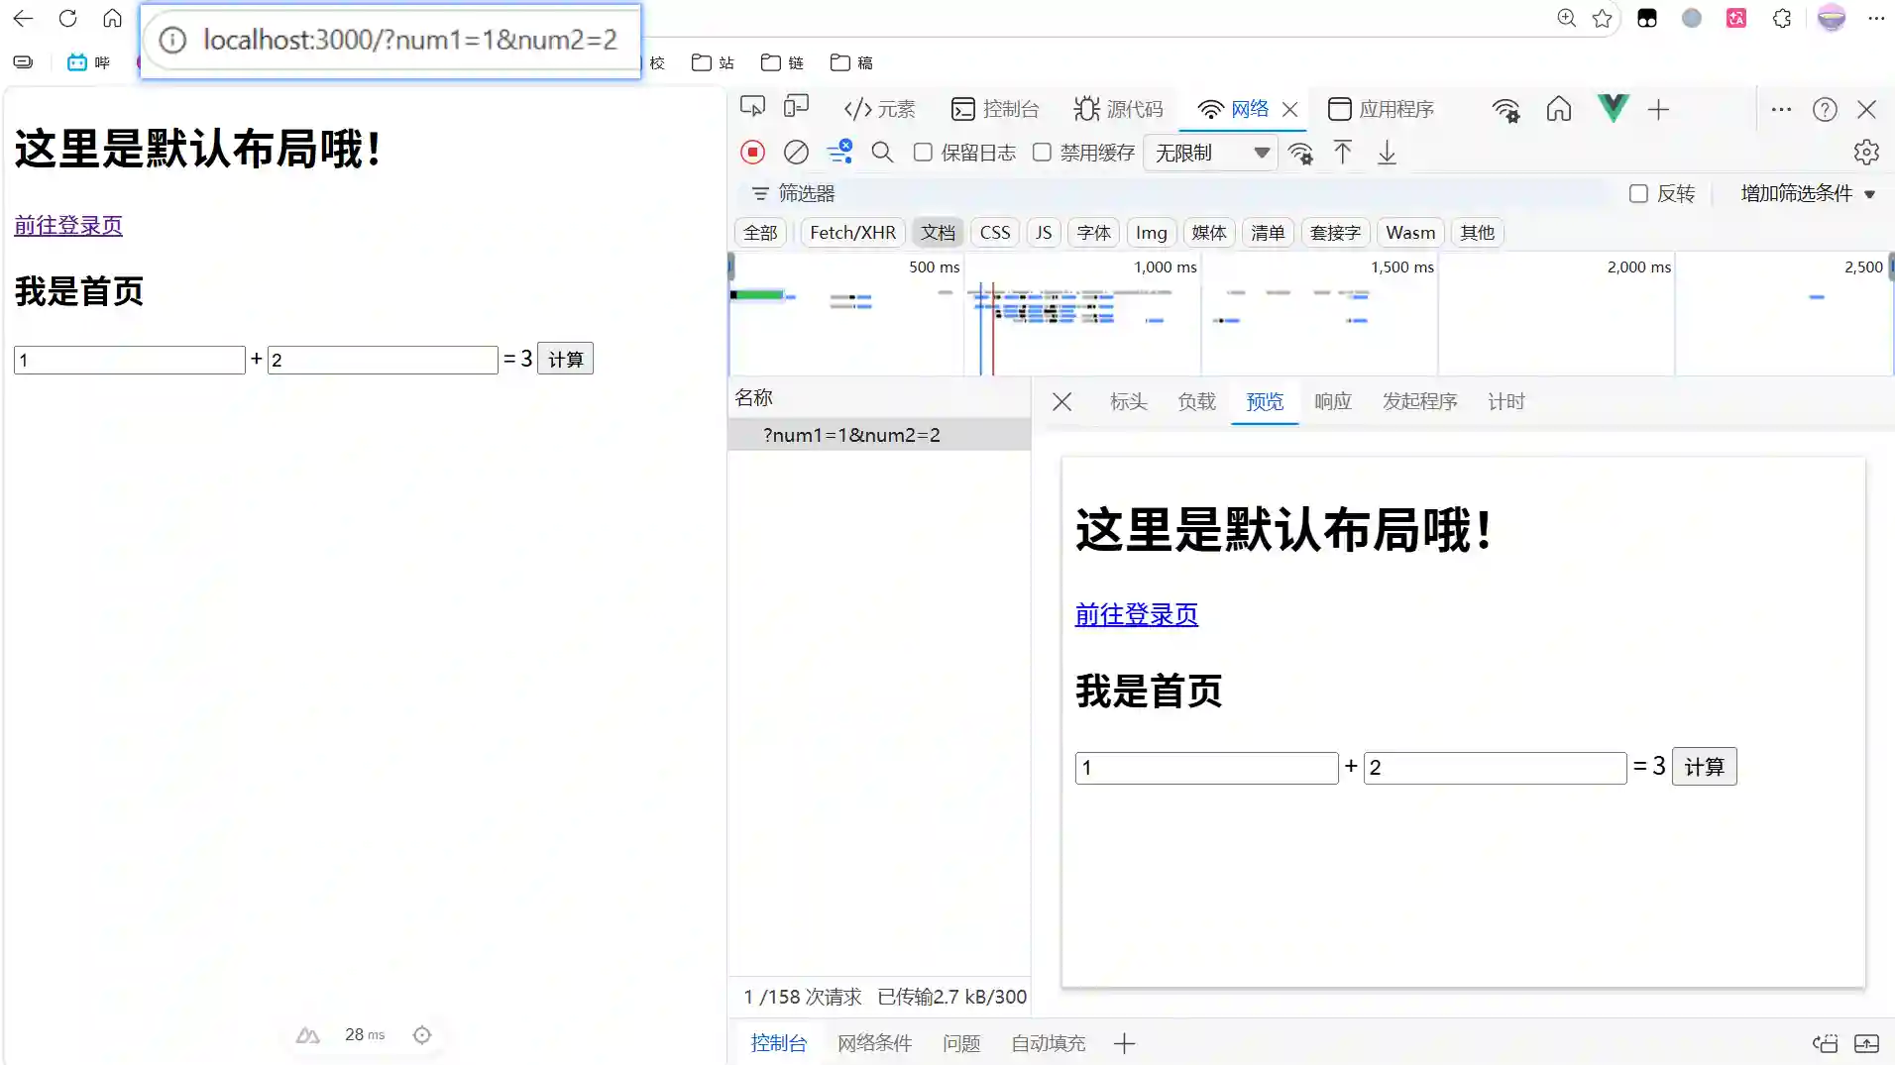The image size is (1895, 1065).
Task: Check the 反转 filter option
Action: [1637, 193]
